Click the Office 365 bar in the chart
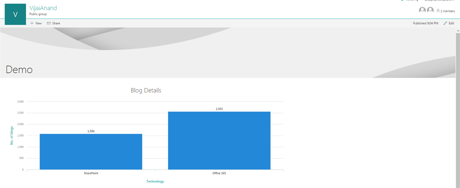 (x=219, y=140)
